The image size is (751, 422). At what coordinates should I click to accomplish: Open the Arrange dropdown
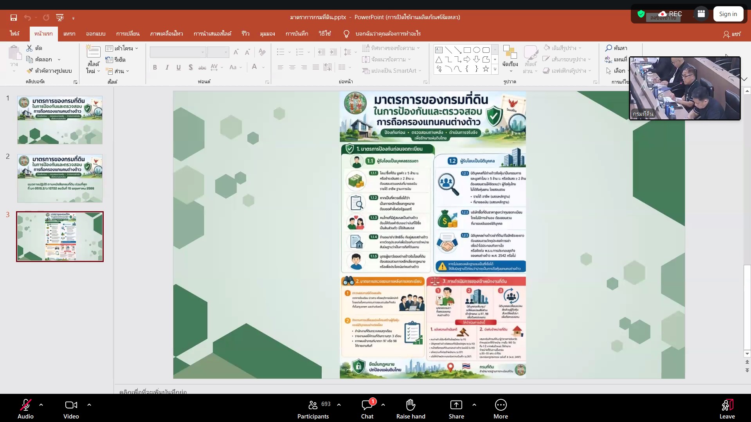[510, 59]
